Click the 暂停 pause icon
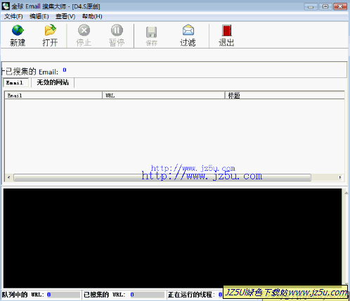350x301 pixels. (x=117, y=30)
